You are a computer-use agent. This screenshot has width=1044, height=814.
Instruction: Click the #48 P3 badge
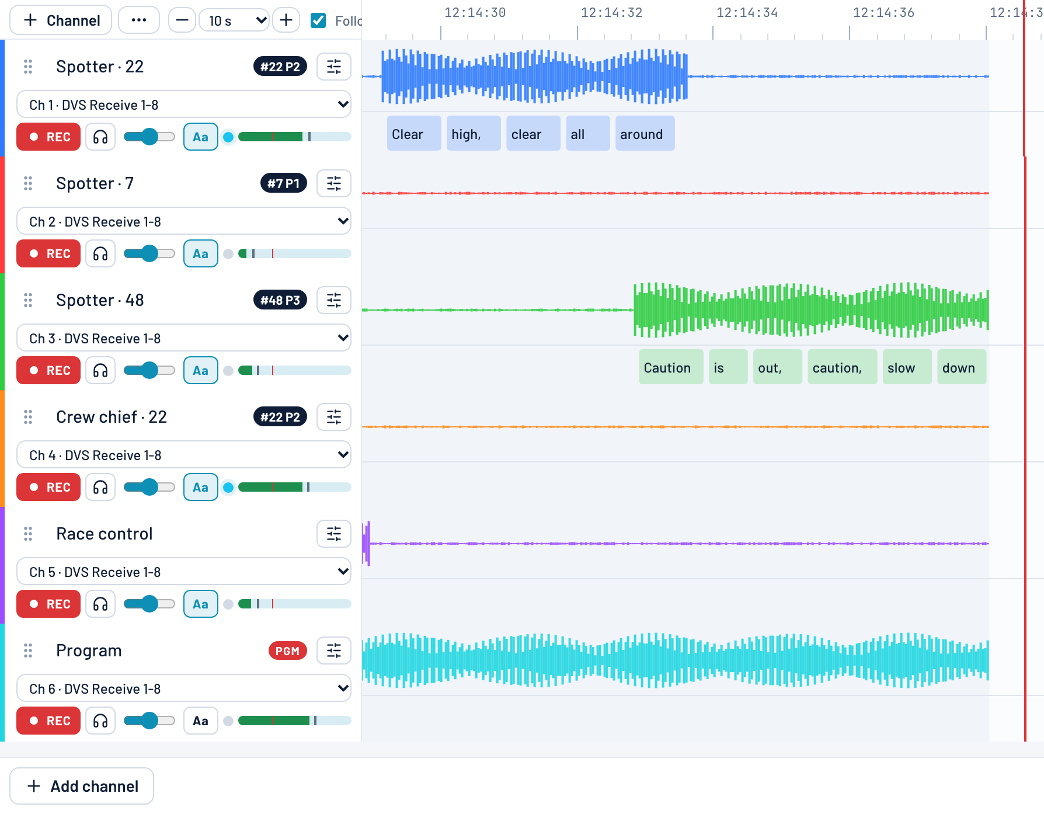(280, 300)
